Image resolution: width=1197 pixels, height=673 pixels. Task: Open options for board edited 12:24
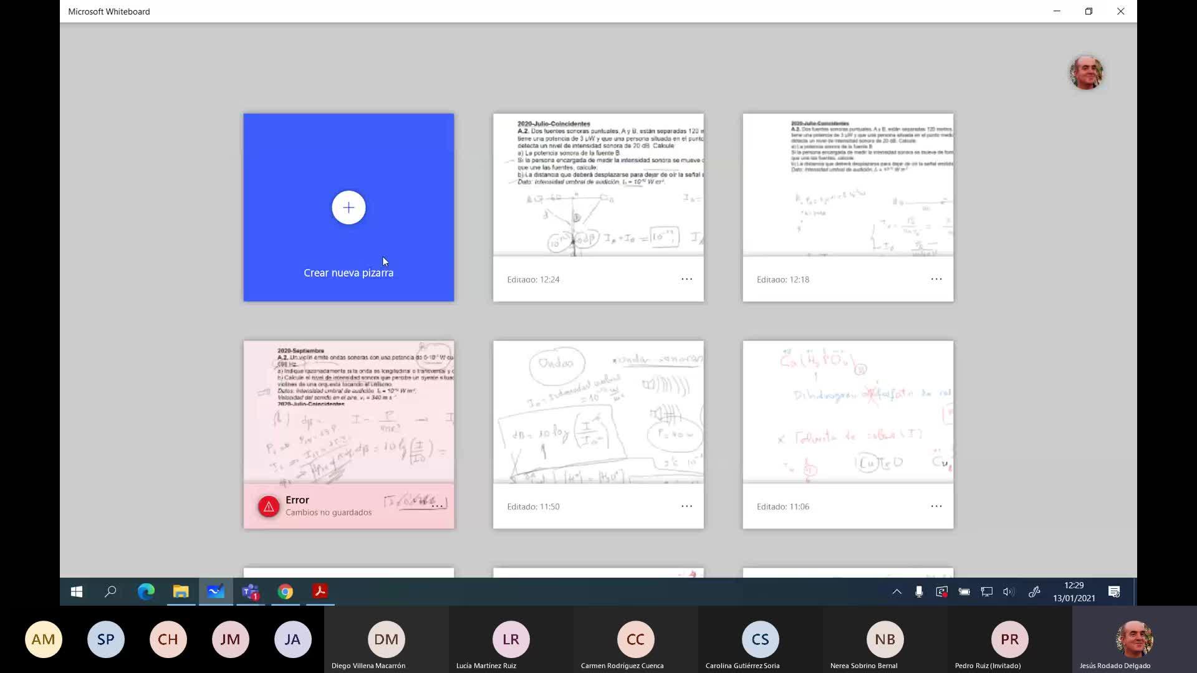pos(686,279)
